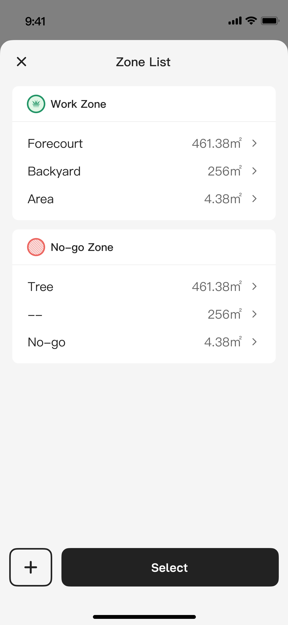
Task: Tap the 461.38m² area value for Forecourt
Action: [x=217, y=143]
